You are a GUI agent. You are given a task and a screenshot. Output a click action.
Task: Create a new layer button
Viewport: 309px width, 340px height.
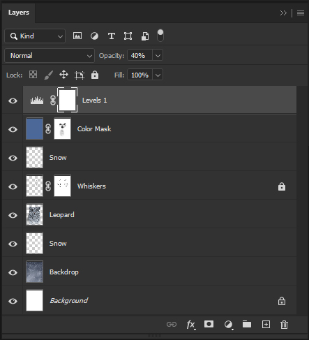(266, 324)
